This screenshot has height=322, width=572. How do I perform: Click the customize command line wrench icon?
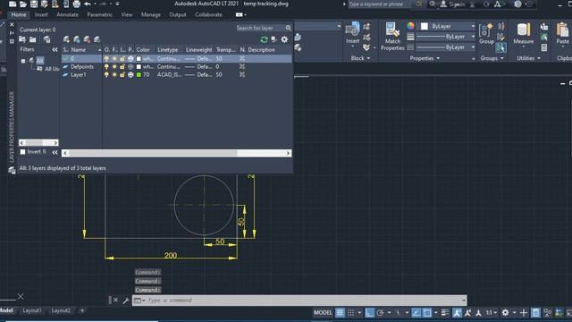(x=126, y=301)
